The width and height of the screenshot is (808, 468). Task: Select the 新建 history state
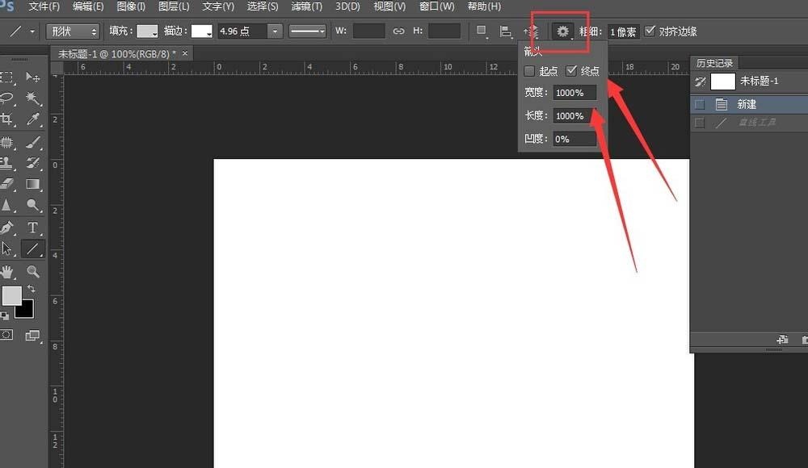[746, 104]
